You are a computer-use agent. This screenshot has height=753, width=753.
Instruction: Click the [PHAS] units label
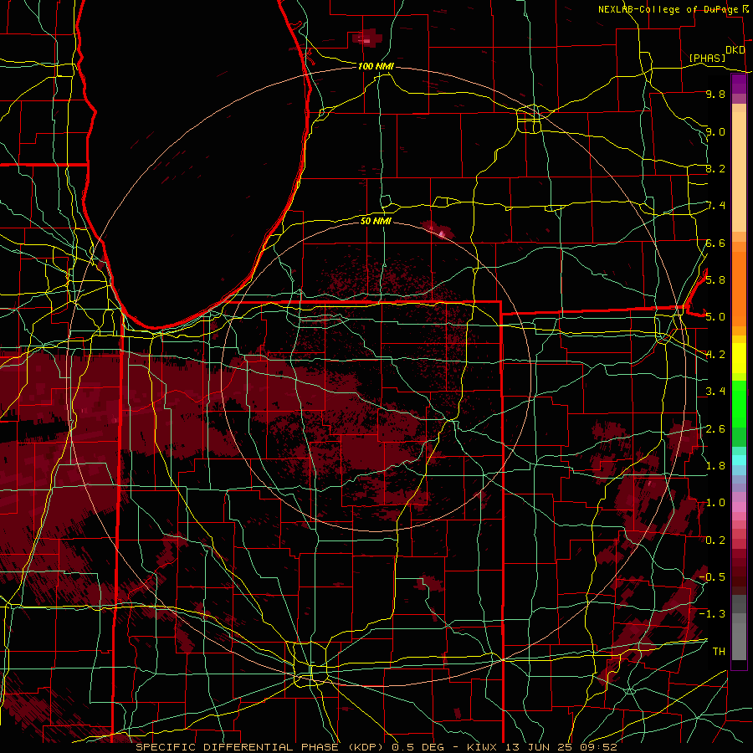tap(707, 59)
